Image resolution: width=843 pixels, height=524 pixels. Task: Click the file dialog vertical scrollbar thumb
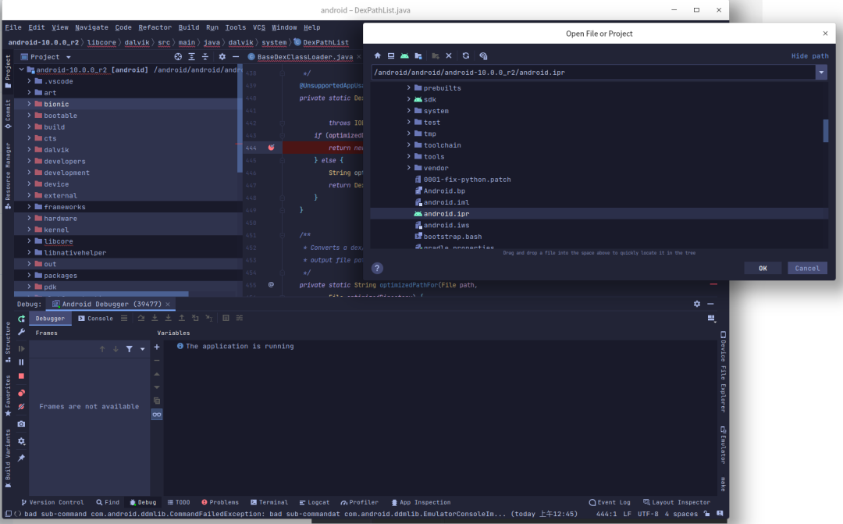tap(826, 130)
